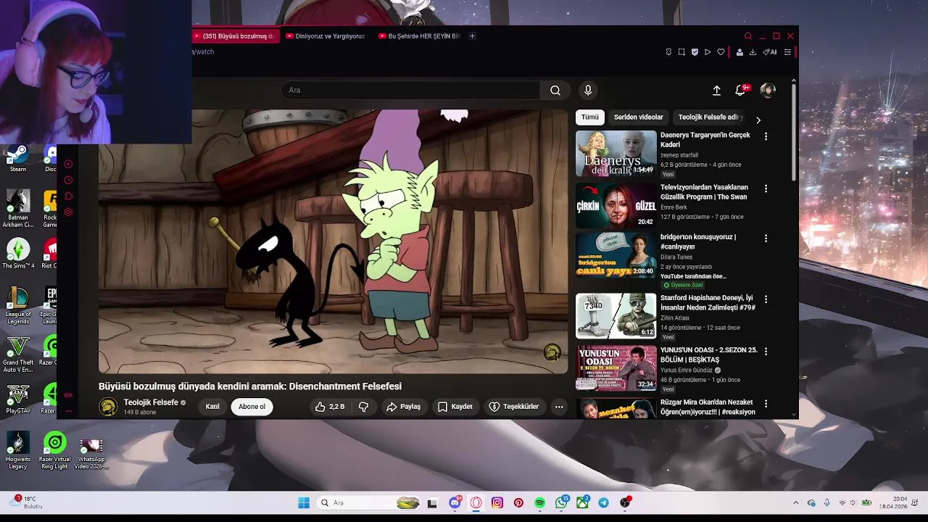
Task: Open options menu for Stanford Hapishane video
Action: 766,299
